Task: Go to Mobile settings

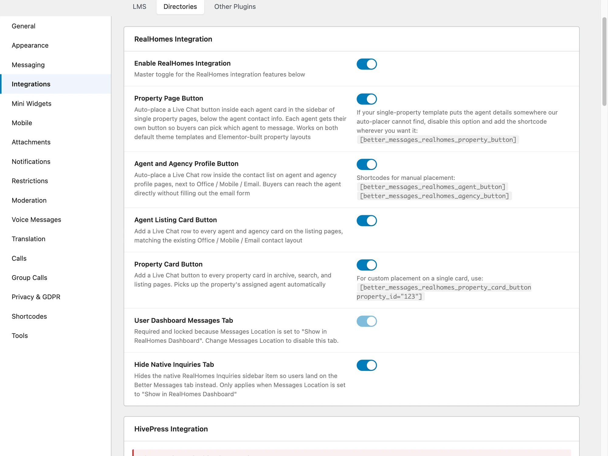Action: point(56,123)
